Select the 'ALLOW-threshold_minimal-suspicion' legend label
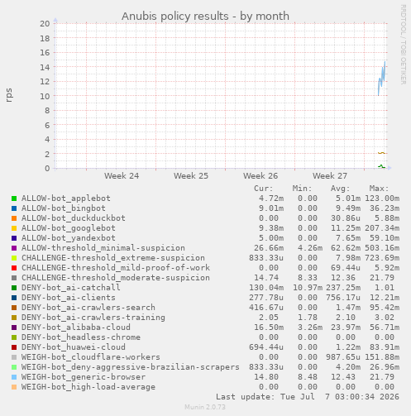The width and height of the screenshot is (411, 416). click(x=103, y=248)
